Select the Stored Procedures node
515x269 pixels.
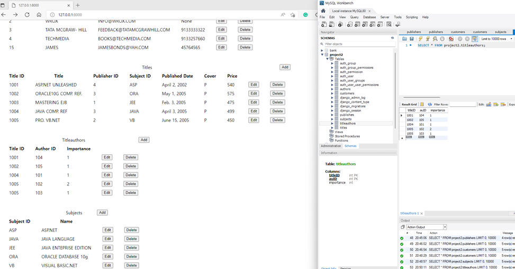coord(347,136)
